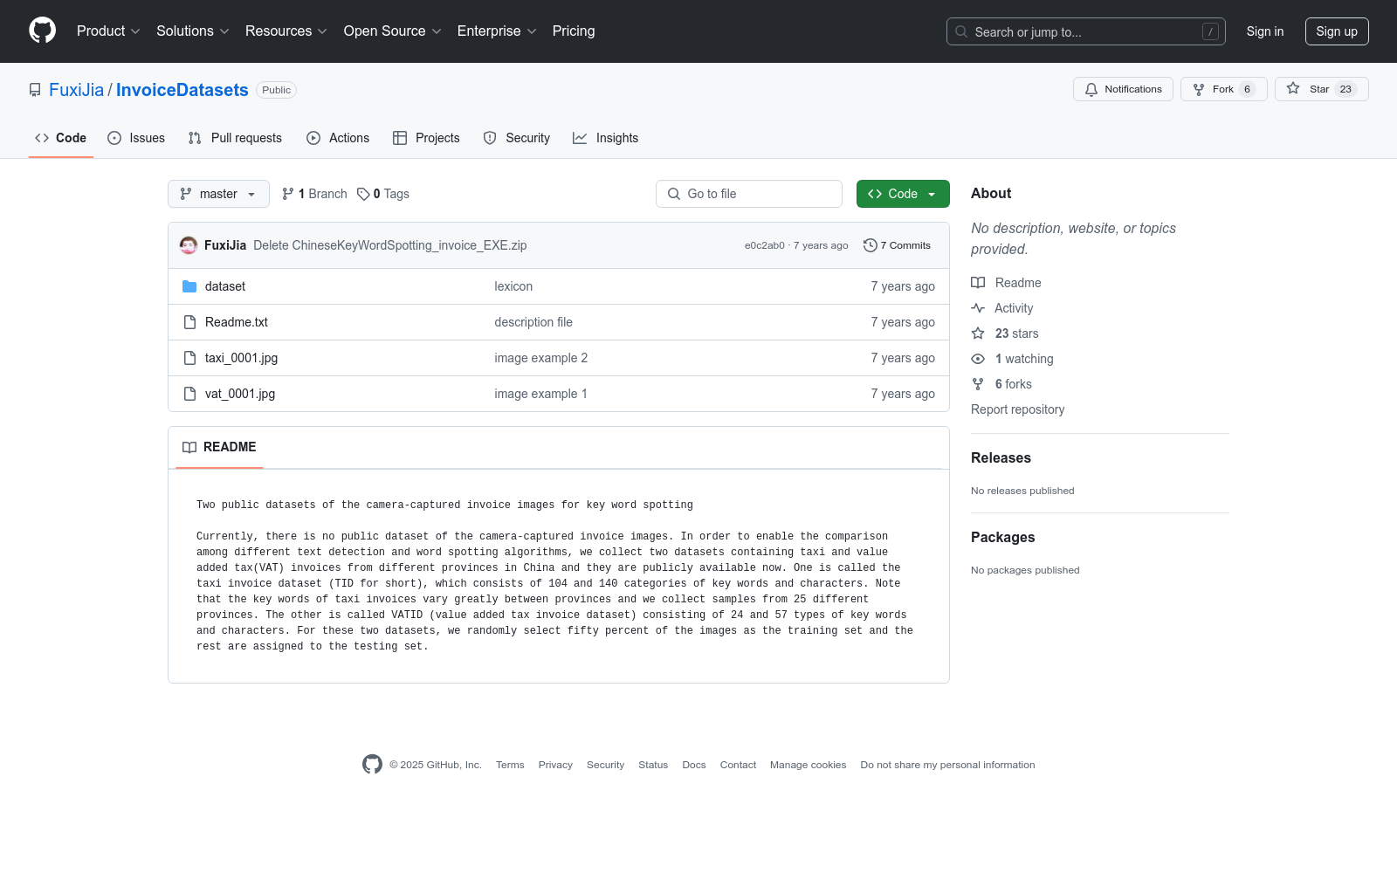Fork the repository
The height and width of the screenshot is (873, 1397).
(1224, 89)
